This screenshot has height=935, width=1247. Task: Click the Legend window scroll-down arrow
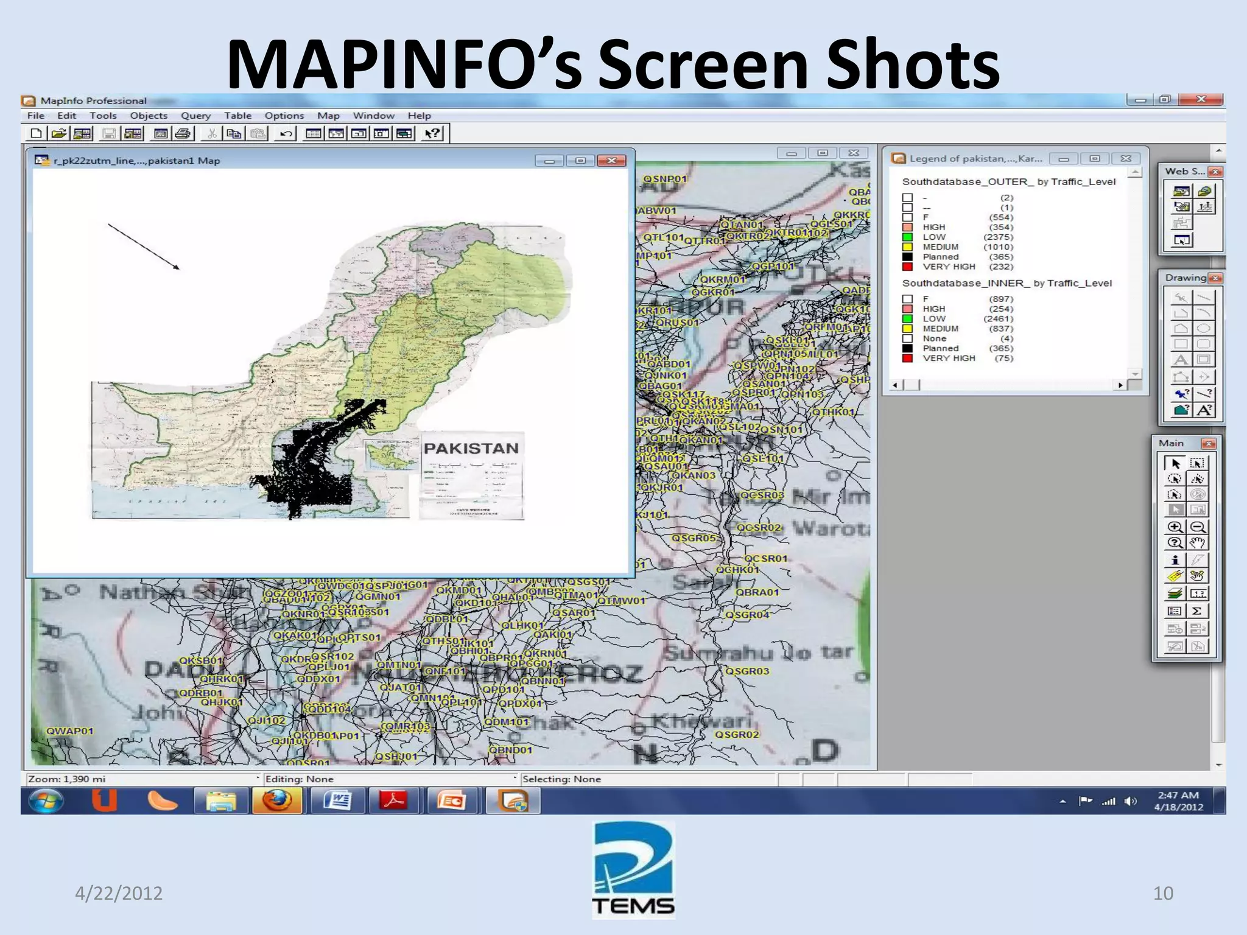(1135, 374)
